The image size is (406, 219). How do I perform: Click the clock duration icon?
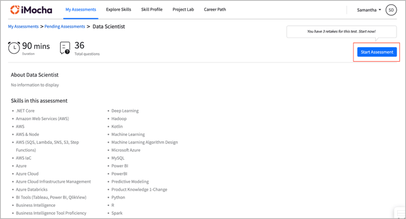point(14,48)
